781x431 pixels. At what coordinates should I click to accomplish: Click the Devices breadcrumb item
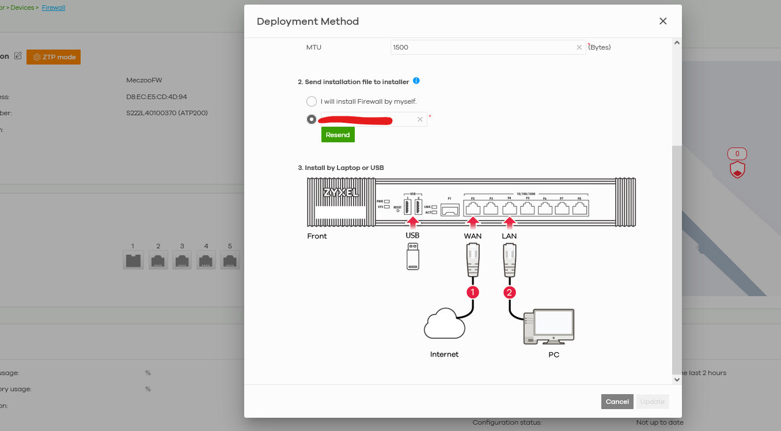(x=22, y=8)
